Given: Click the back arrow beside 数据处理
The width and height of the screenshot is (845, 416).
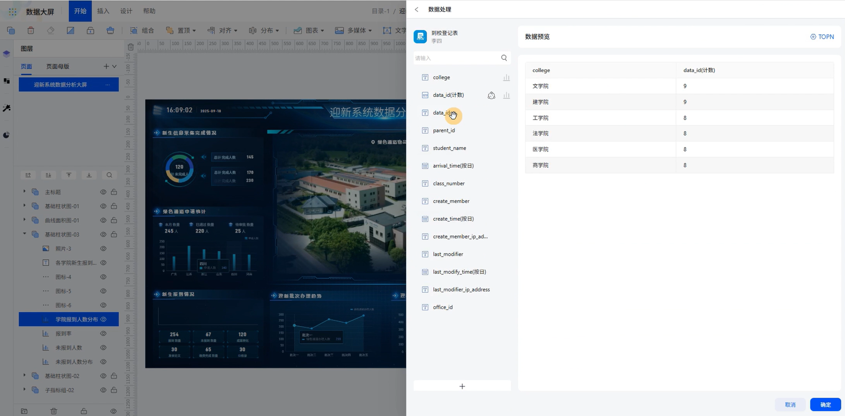Looking at the screenshot, I should coord(416,10).
